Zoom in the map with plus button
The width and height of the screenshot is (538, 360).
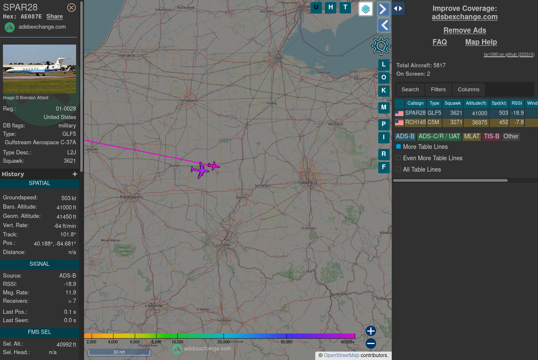371,331
